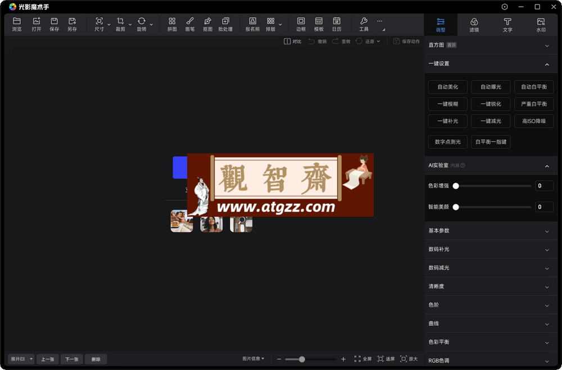Click the 智能美颜 slider handle

(456, 207)
